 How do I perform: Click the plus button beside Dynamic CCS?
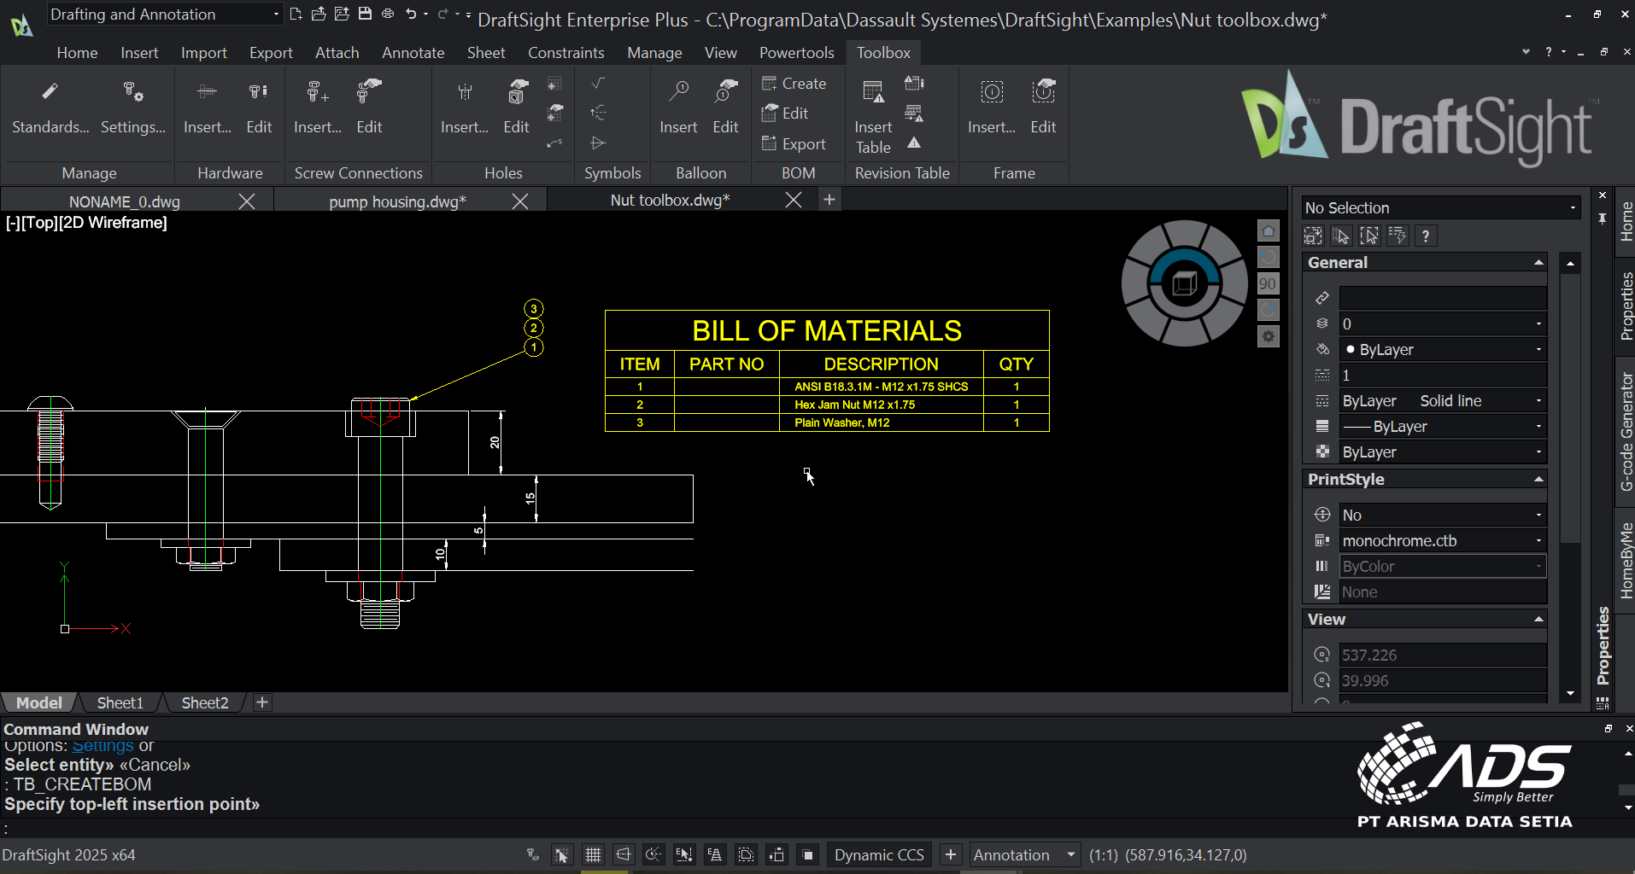950,854
